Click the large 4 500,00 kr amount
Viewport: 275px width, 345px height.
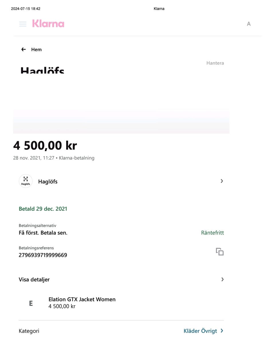click(45, 145)
